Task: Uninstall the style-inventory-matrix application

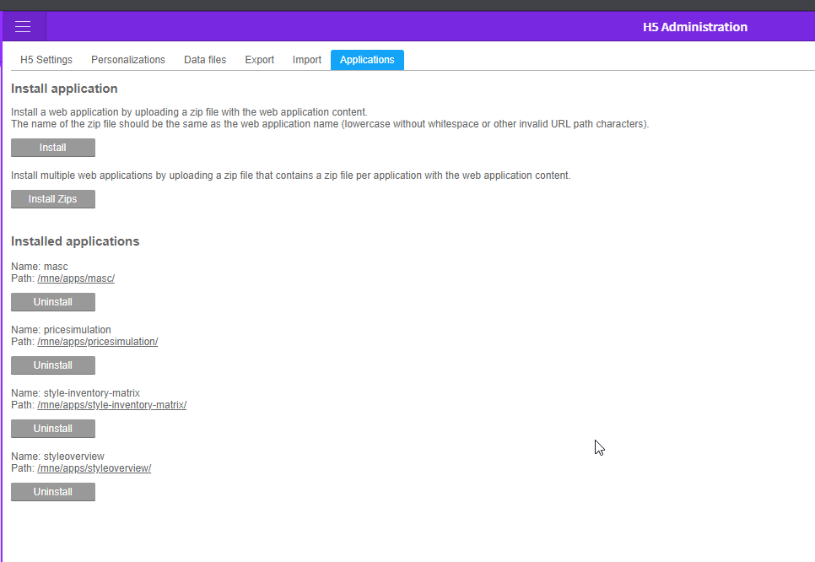Action: 53,429
